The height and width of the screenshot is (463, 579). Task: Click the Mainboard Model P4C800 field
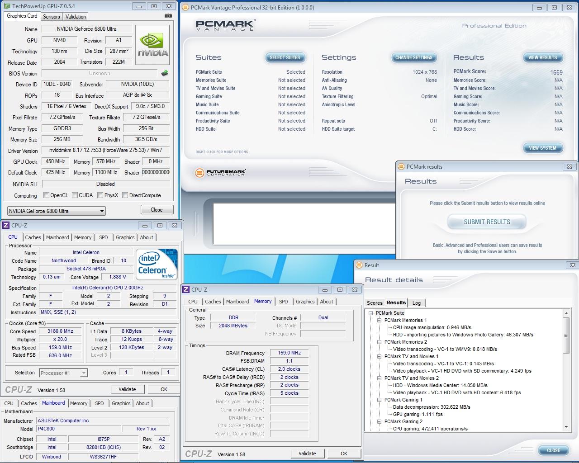point(79,429)
